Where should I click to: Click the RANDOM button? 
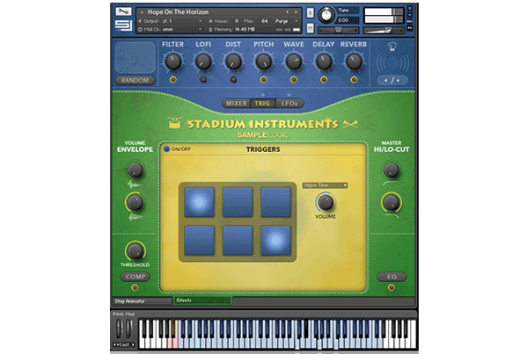click(135, 81)
